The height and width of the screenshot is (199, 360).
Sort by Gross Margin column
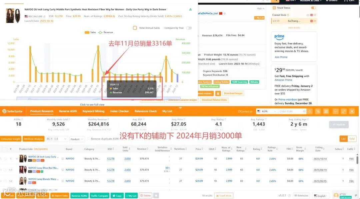click(x=300, y=149)
